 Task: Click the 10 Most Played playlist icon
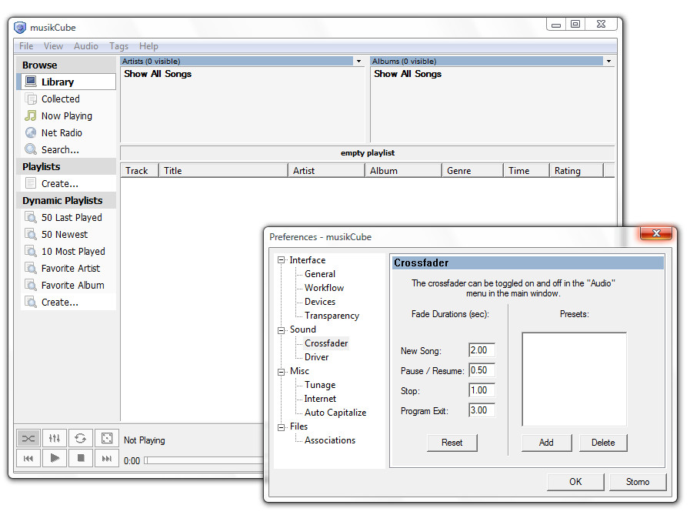[x=31, y=251]
